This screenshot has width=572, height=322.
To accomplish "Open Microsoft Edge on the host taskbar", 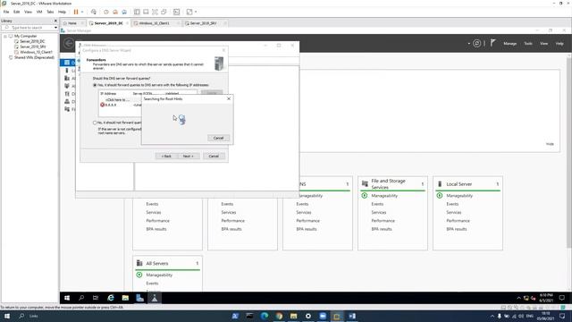I will tap(265, 316).
